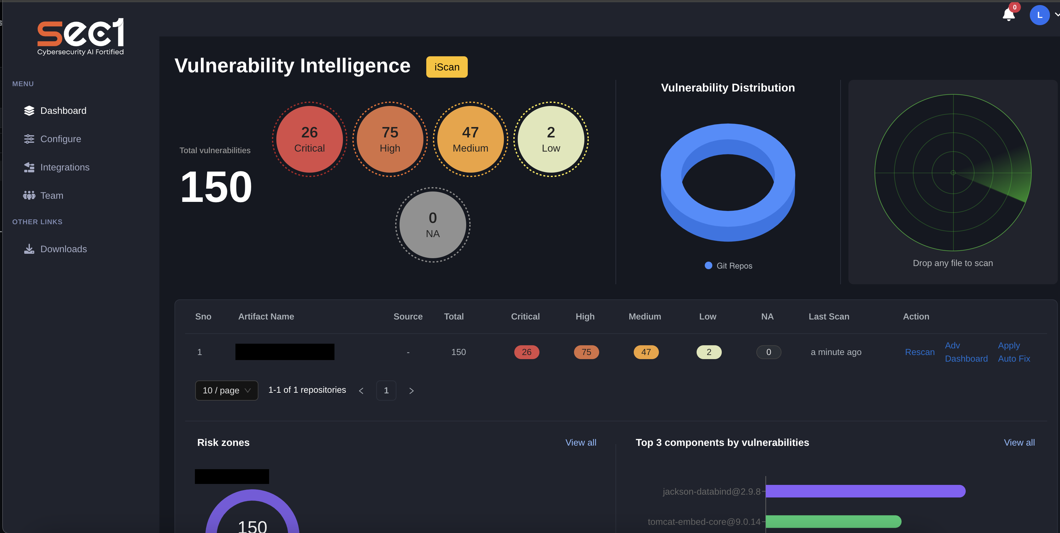Screen dimensions: 1060x533
Task: Select page 1 in pagination
Action: coord(386,391)
